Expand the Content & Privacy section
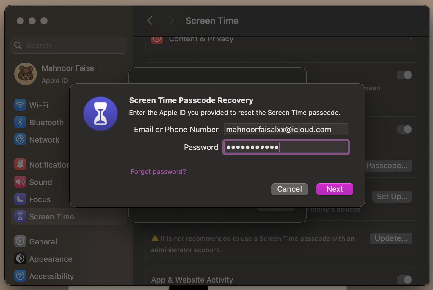This screenshot has height=290, width=433. tap(281, 39)
